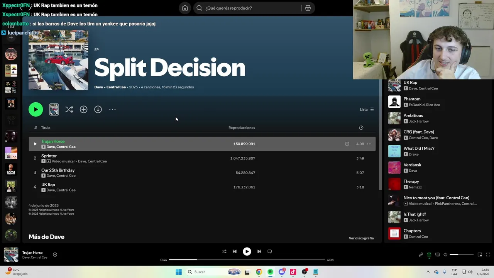
Task: Open more options for Trojan Horse row
Action: point(369,144)
